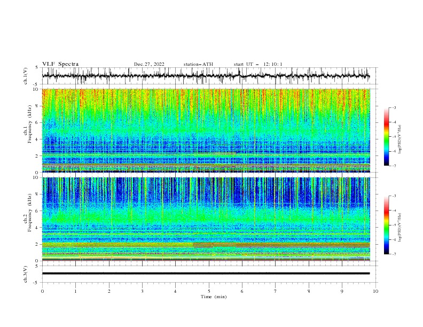This screenshot has width=423, height=327.
Task: Select the 'start UT = 12:10:1' text
Action: tap(258, 64)
